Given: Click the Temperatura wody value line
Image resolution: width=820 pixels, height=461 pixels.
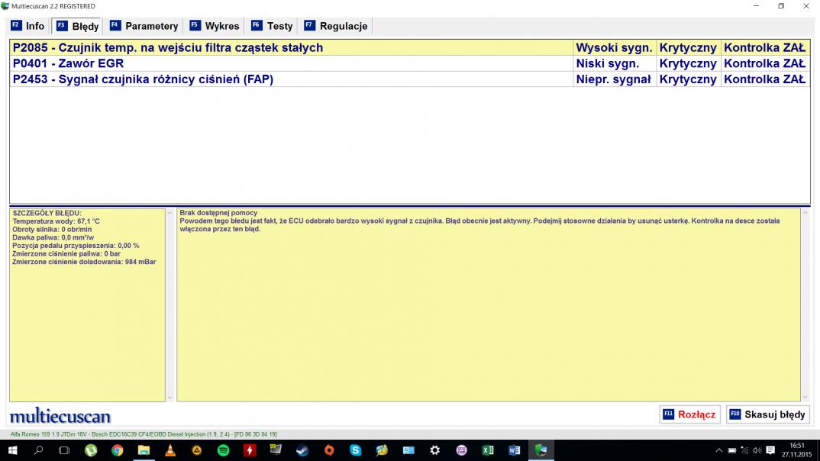Looking at the screenshot, I should [x=56, y=221].
